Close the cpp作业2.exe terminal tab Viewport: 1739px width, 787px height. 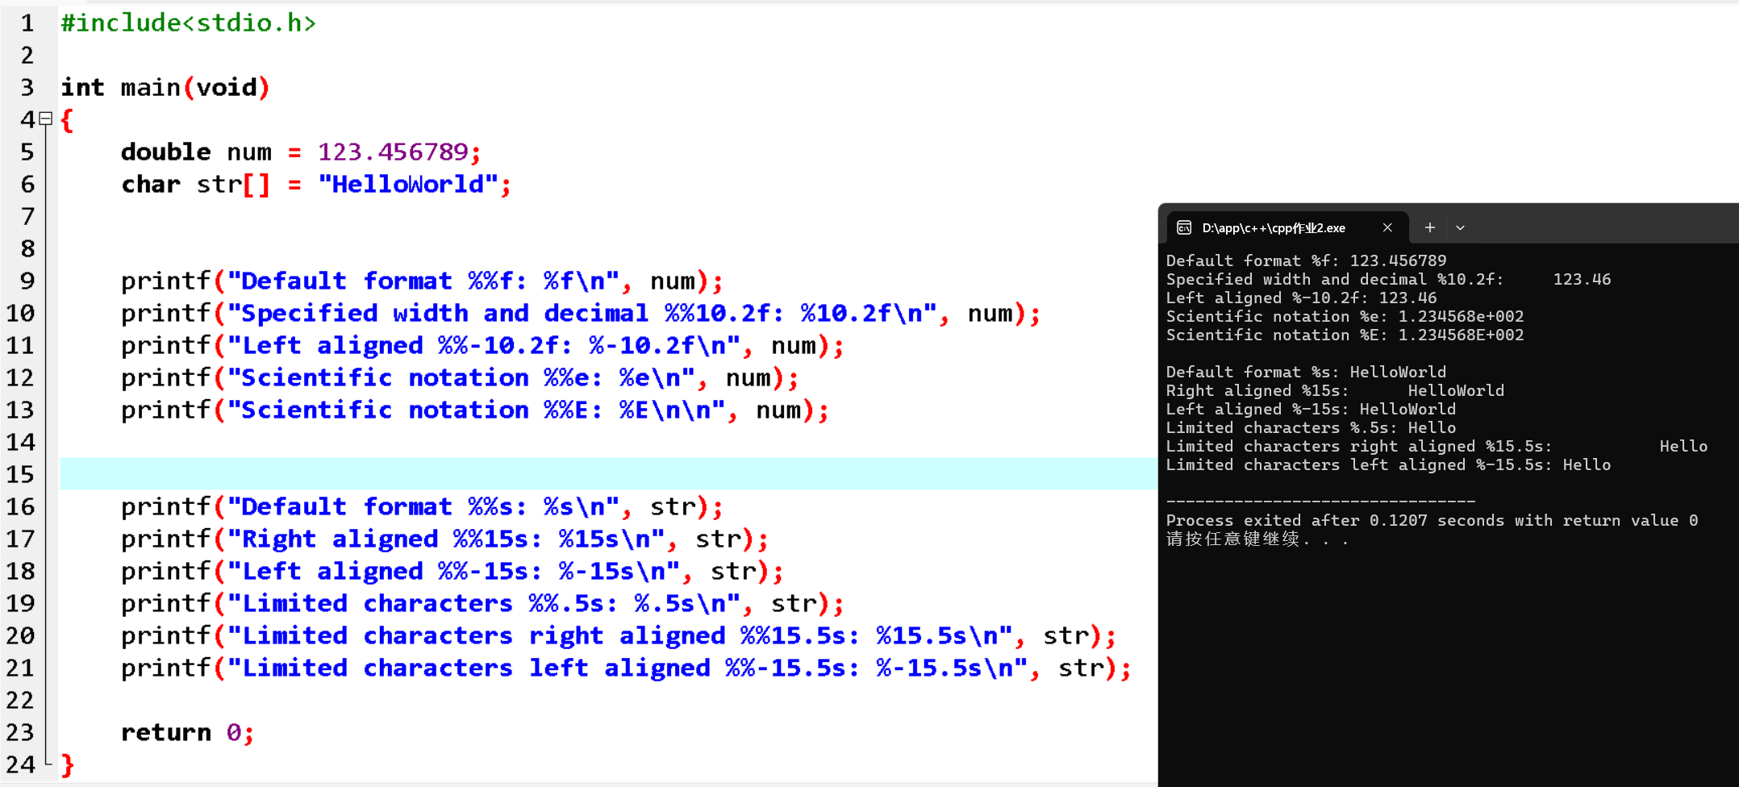[1387, 227]
